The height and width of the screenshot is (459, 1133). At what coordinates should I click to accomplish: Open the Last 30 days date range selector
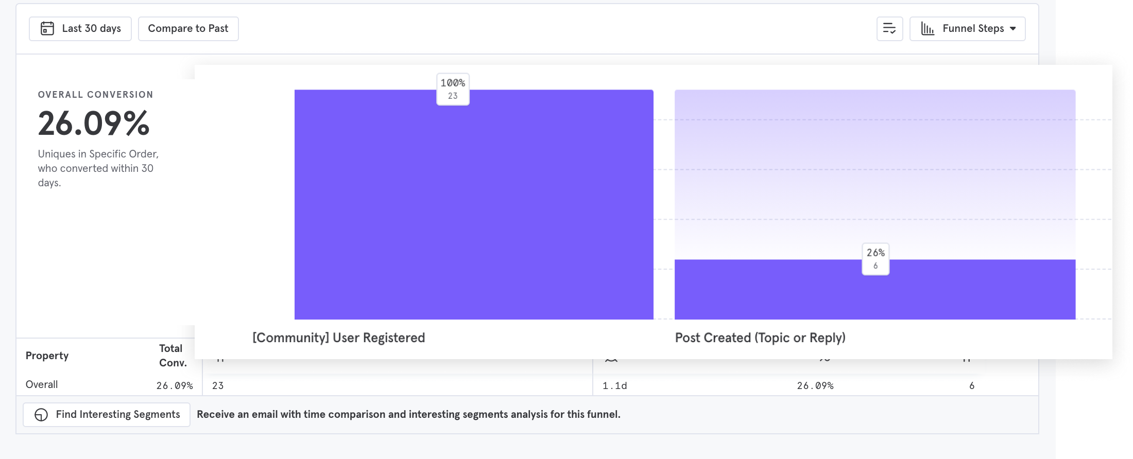tap(80, 29)
